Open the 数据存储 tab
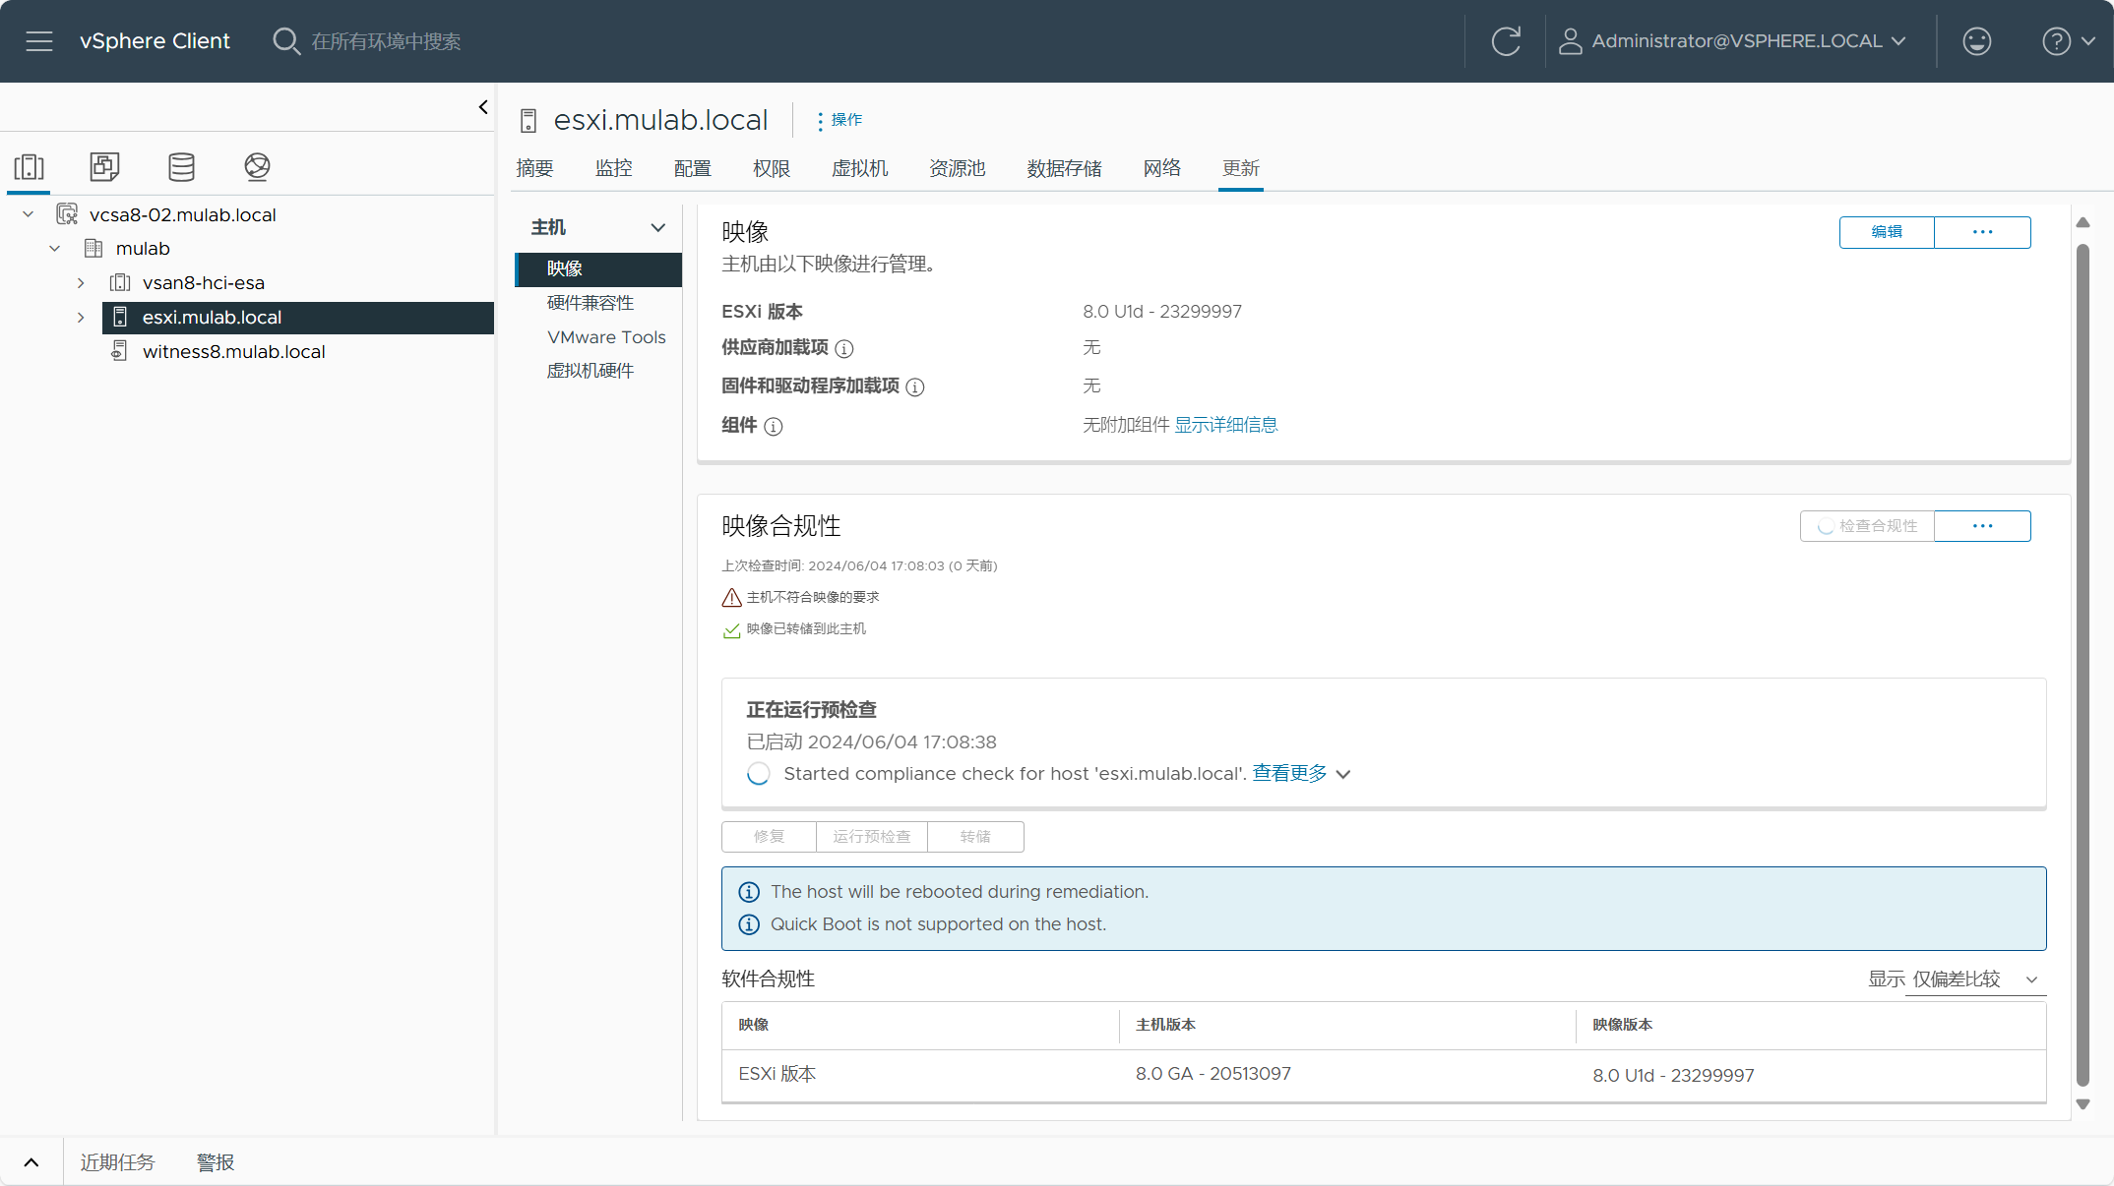This screenshot has height=1186, width=2114. click(1064, 168)
